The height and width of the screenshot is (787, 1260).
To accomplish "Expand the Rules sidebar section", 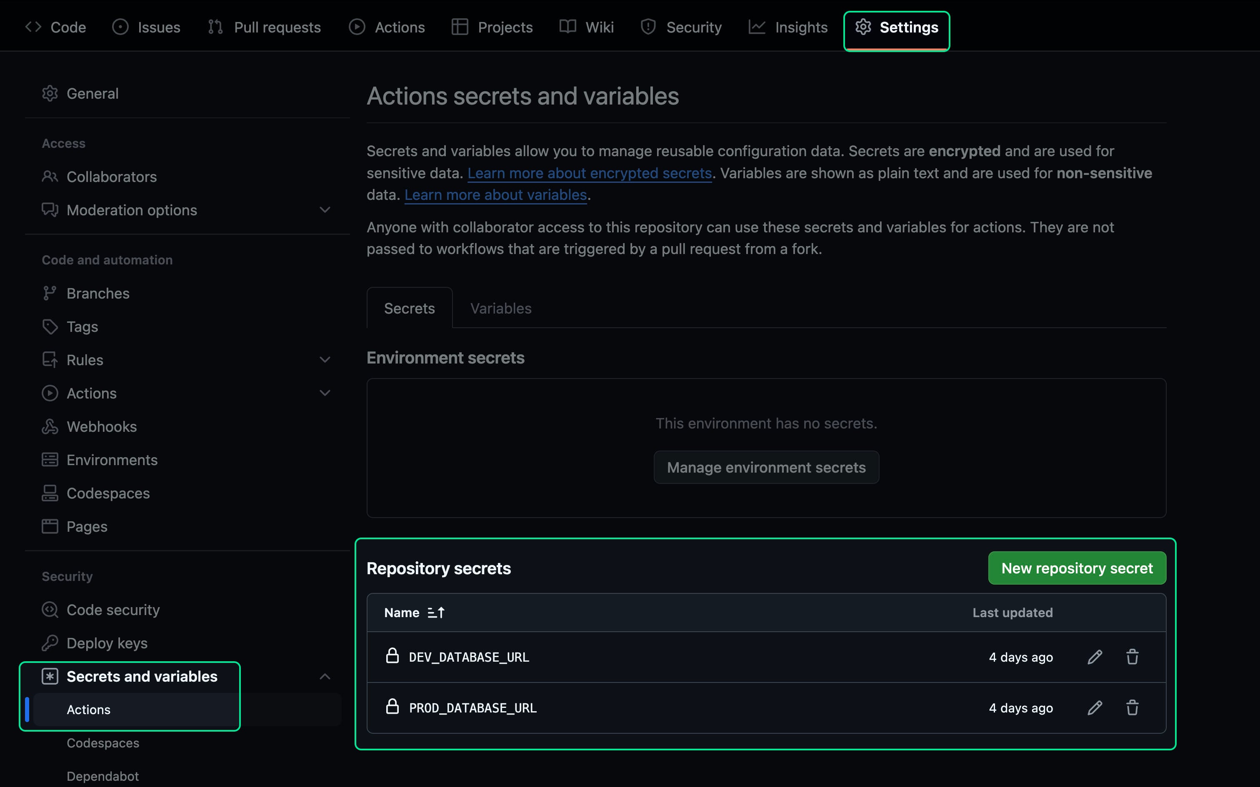I will 324,360.
